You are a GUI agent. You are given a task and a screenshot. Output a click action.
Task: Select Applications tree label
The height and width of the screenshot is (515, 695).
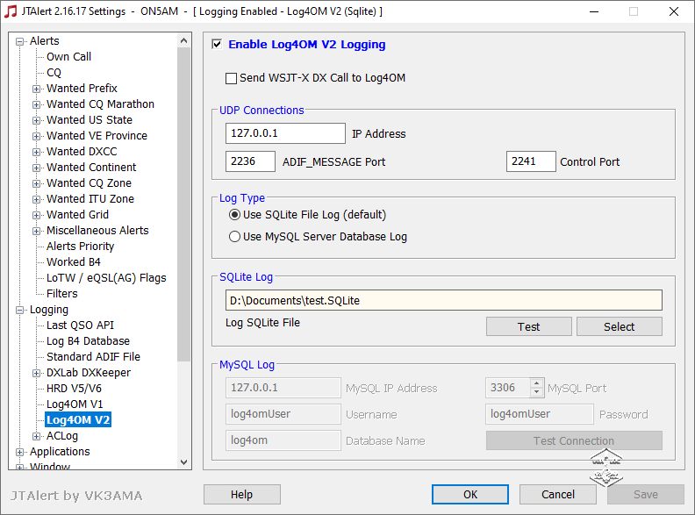(60, 452)
